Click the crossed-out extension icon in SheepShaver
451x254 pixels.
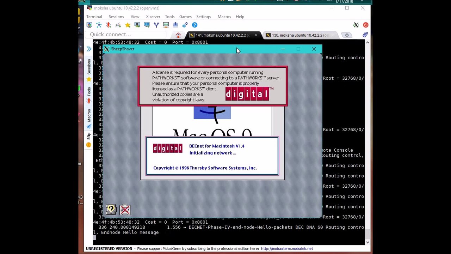(125, 210)
